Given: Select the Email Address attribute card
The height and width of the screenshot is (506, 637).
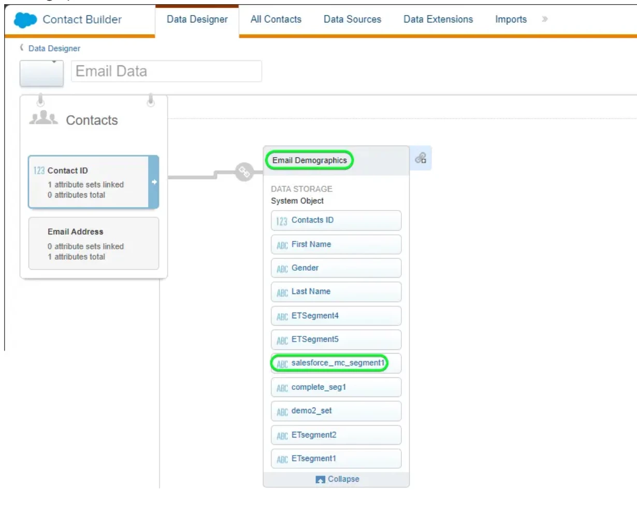Looking at the screenshot, I should (93, 243).
